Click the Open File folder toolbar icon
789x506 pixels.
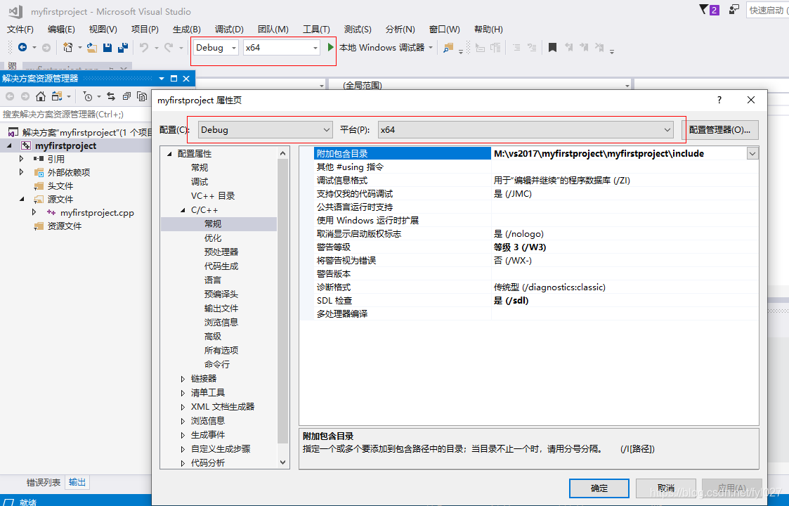point(91,47)
